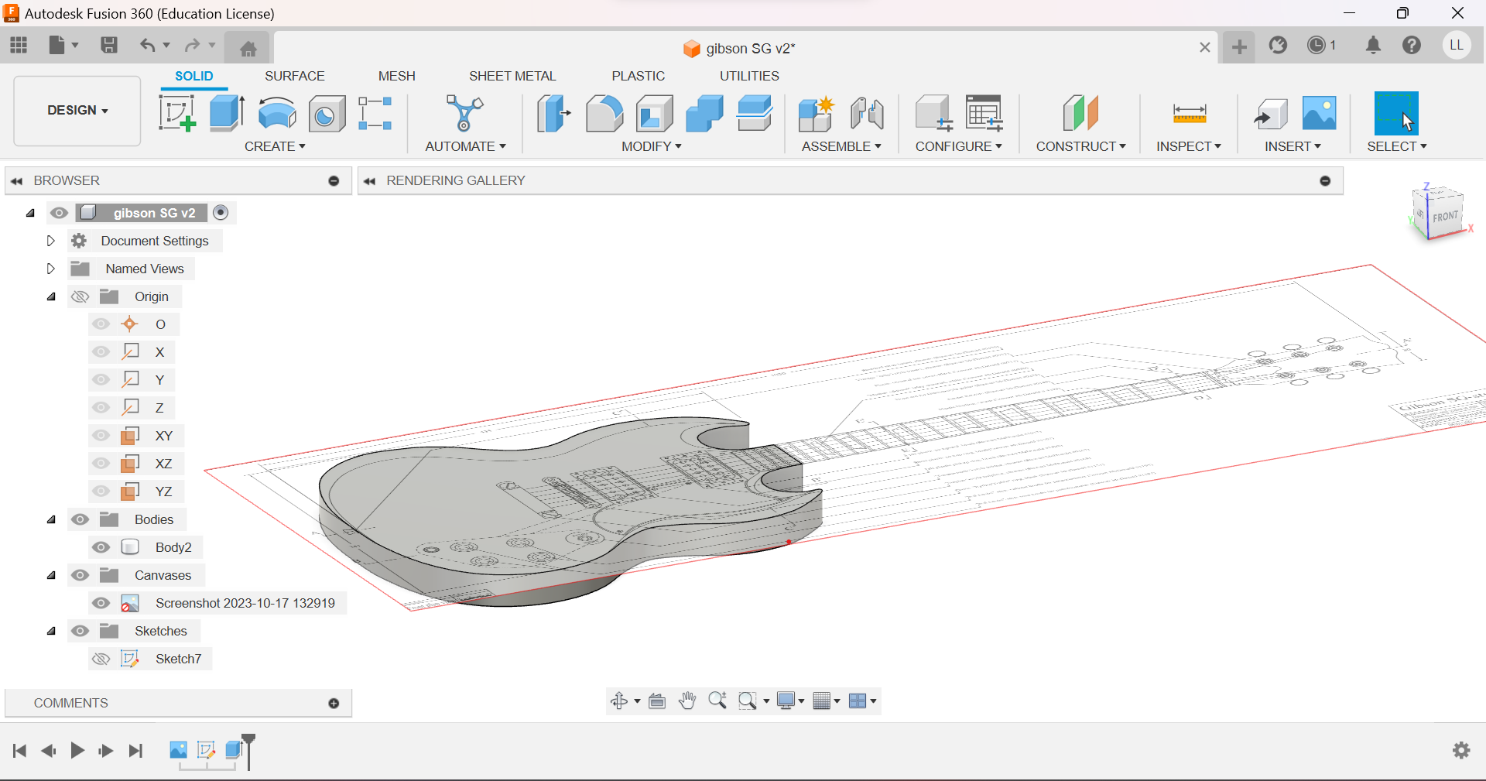Show the hidden Origin folder
The image size is (1486, 781).
click(x=80, y=296)
